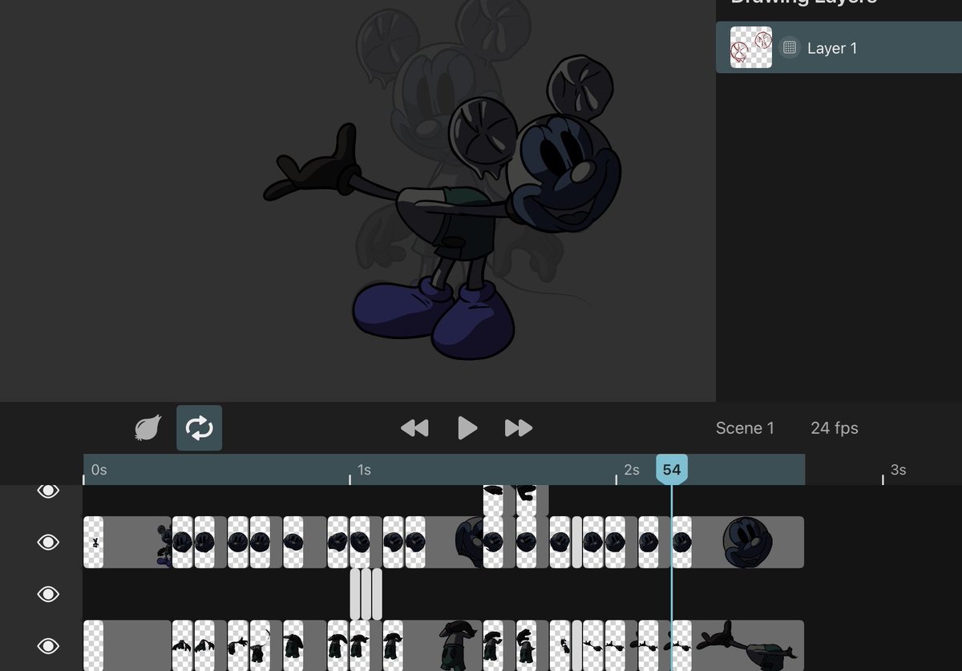The width and height of the screenshot is (962, 671).
Task: Select the playhead marker labeled 54
Action: click(x=672, y=469)
